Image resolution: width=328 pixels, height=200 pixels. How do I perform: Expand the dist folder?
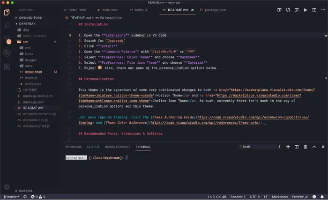click(x=23, y=30)
